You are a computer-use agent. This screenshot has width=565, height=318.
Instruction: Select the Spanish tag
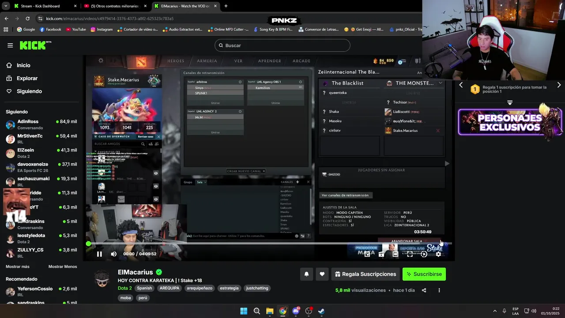coord(144,288)
